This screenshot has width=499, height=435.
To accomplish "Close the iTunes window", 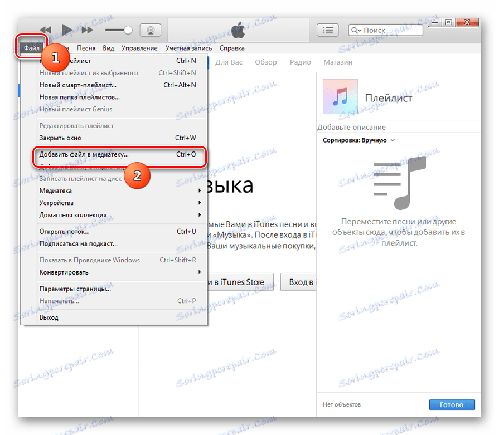I will pyautogui.click(x=467, y=23).
